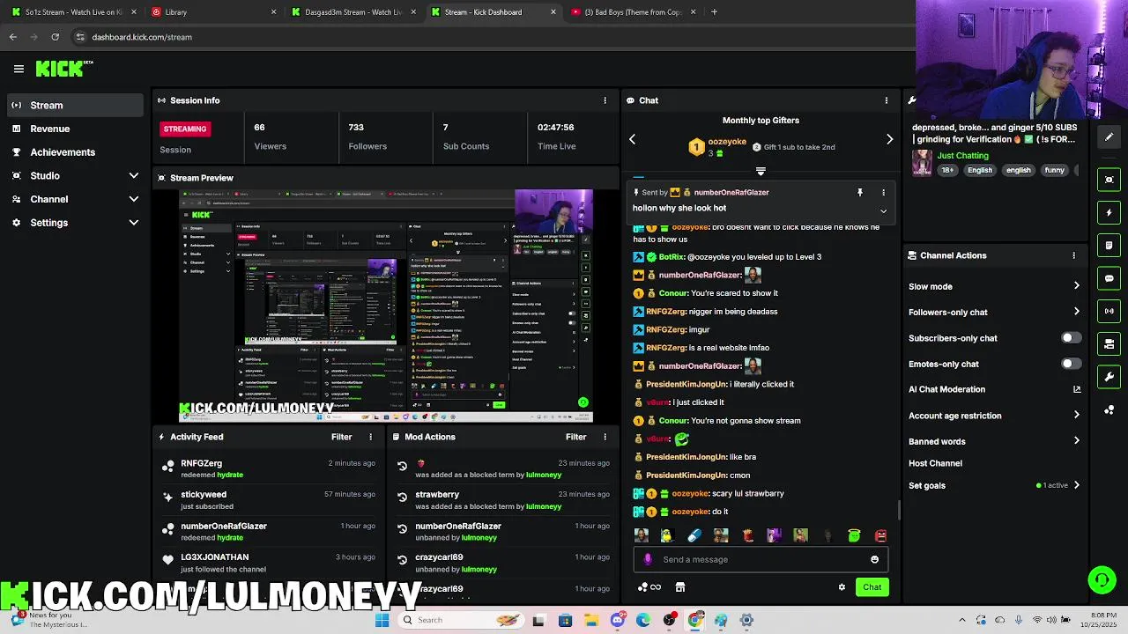The height and width of the screenshot is (634, 1128).
Task: Select the blue pill emote
Action: coord(694,535)
